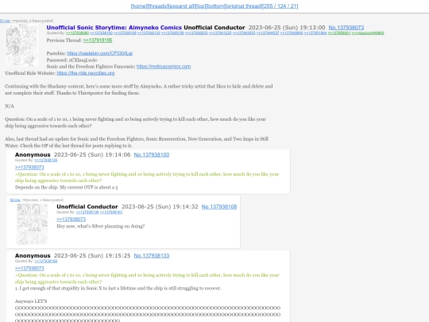Open post number No.137938100
429x322 pixels.
click(152, 155)
